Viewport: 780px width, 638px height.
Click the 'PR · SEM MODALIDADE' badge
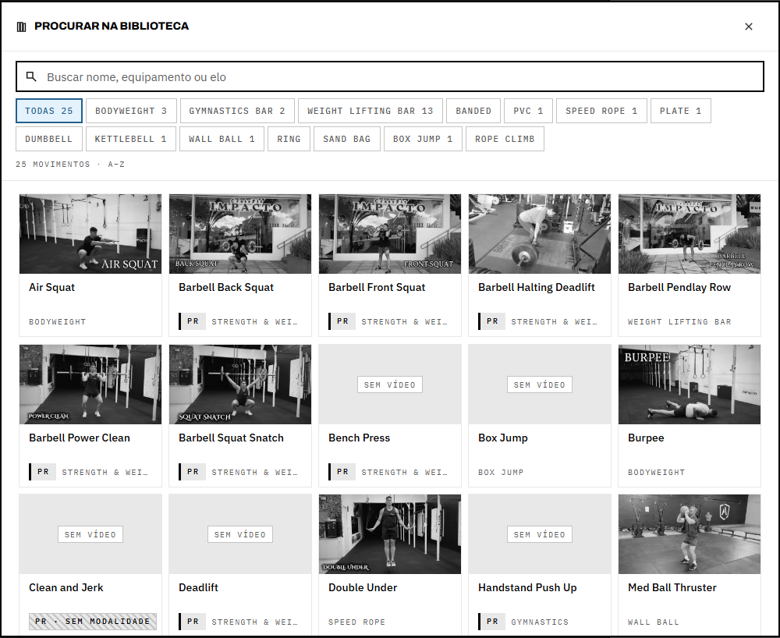click(x=93, y=621)
